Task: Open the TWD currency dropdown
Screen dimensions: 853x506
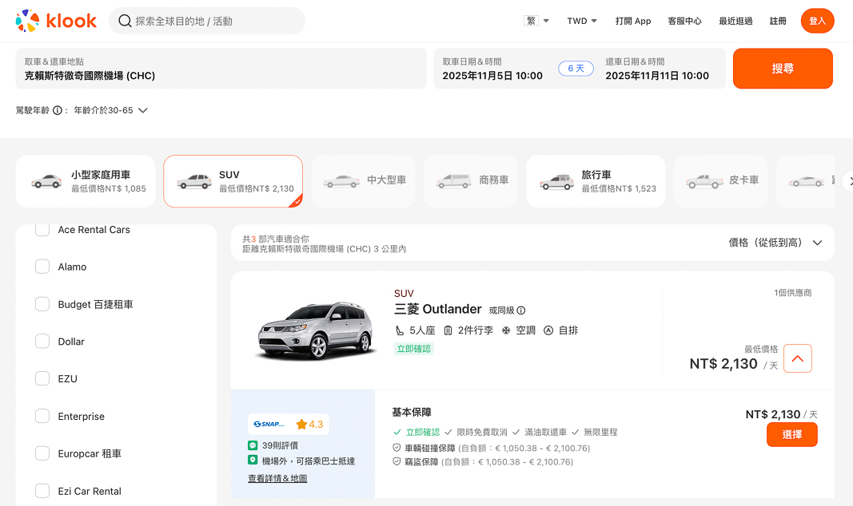Action: point(581,21)
